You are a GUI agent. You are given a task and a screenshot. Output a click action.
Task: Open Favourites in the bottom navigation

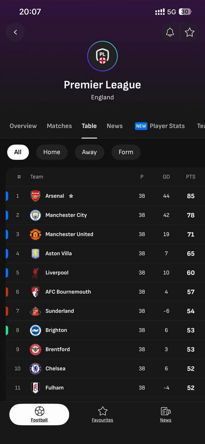point(102,414)
